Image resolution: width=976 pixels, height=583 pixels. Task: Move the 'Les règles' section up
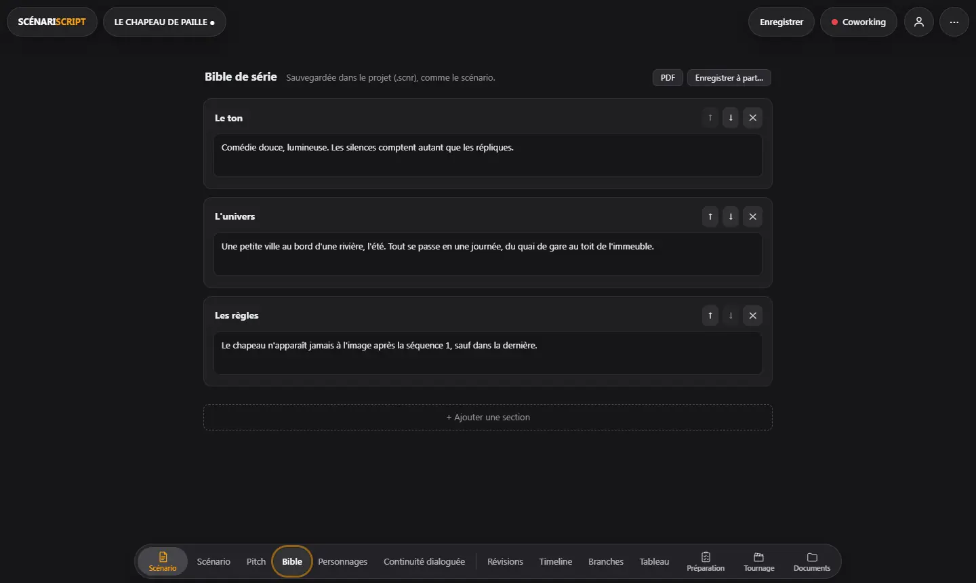[710, 316]
